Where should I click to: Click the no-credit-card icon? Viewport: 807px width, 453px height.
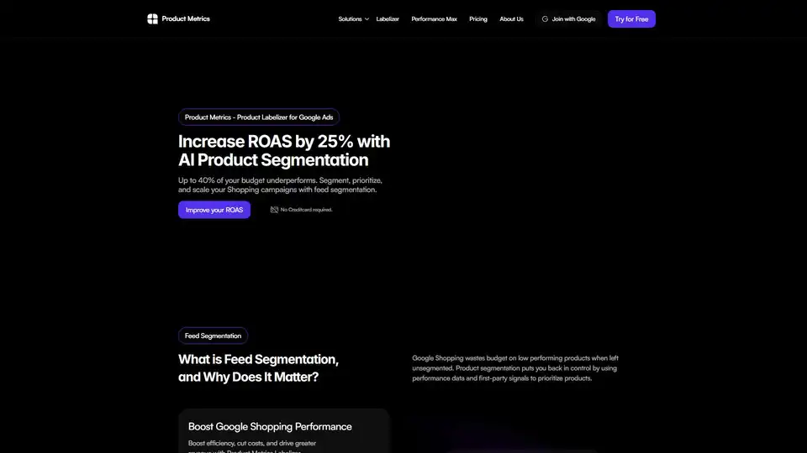274,210
